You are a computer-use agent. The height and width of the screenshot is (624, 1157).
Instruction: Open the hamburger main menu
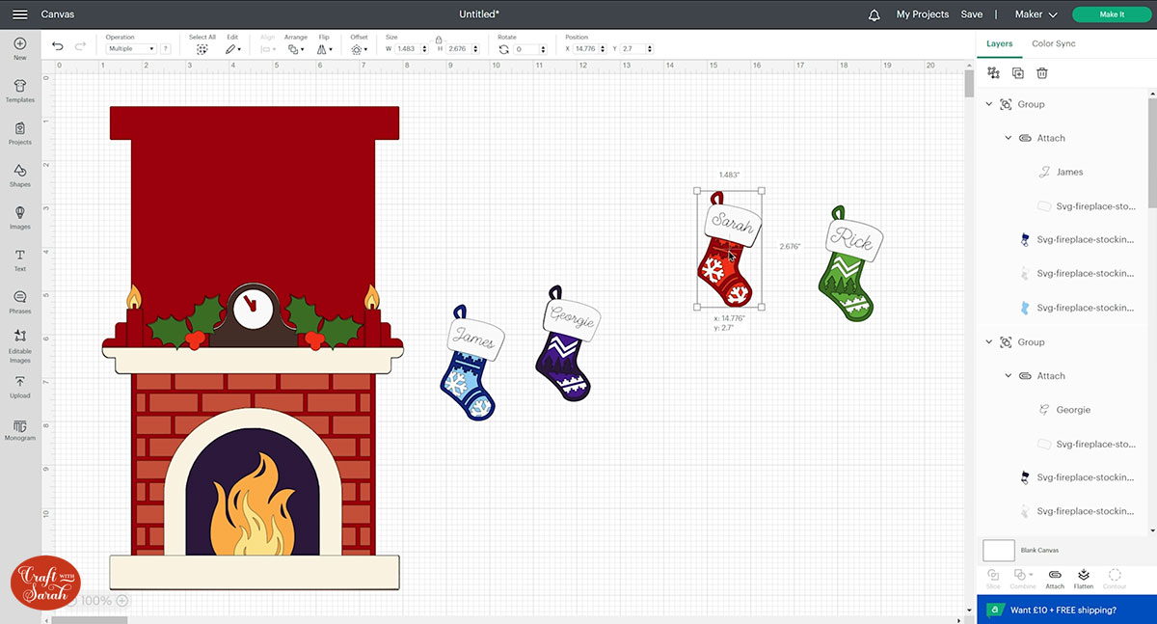[x=19, y=14]
